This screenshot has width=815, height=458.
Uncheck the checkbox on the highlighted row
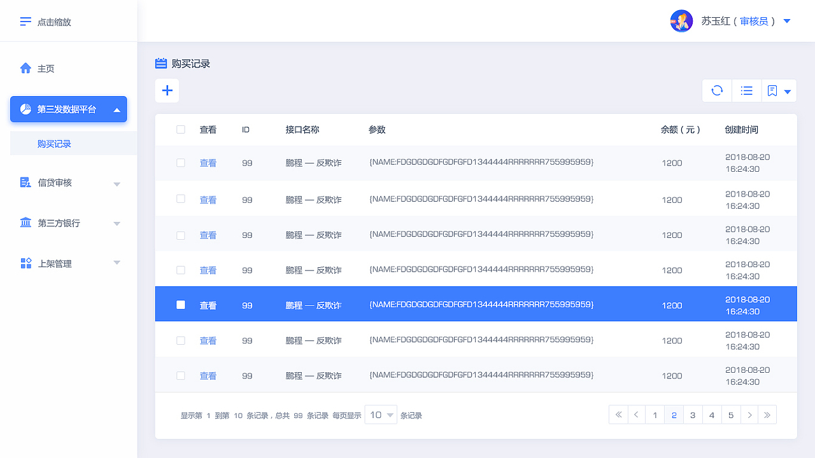click(x=181, y=305)
